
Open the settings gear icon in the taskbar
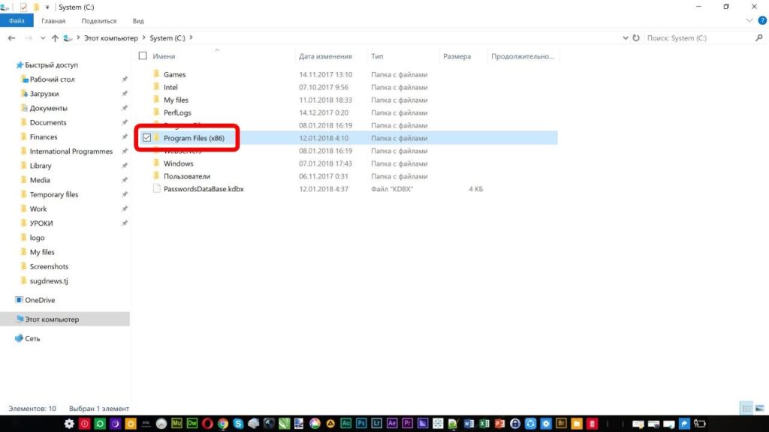pos(69,424)
